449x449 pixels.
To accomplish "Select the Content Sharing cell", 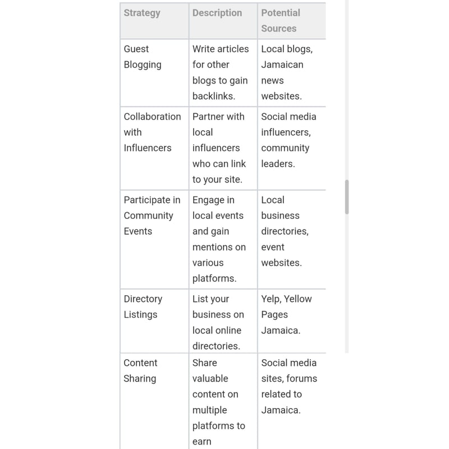I will (x=140, y=370).
